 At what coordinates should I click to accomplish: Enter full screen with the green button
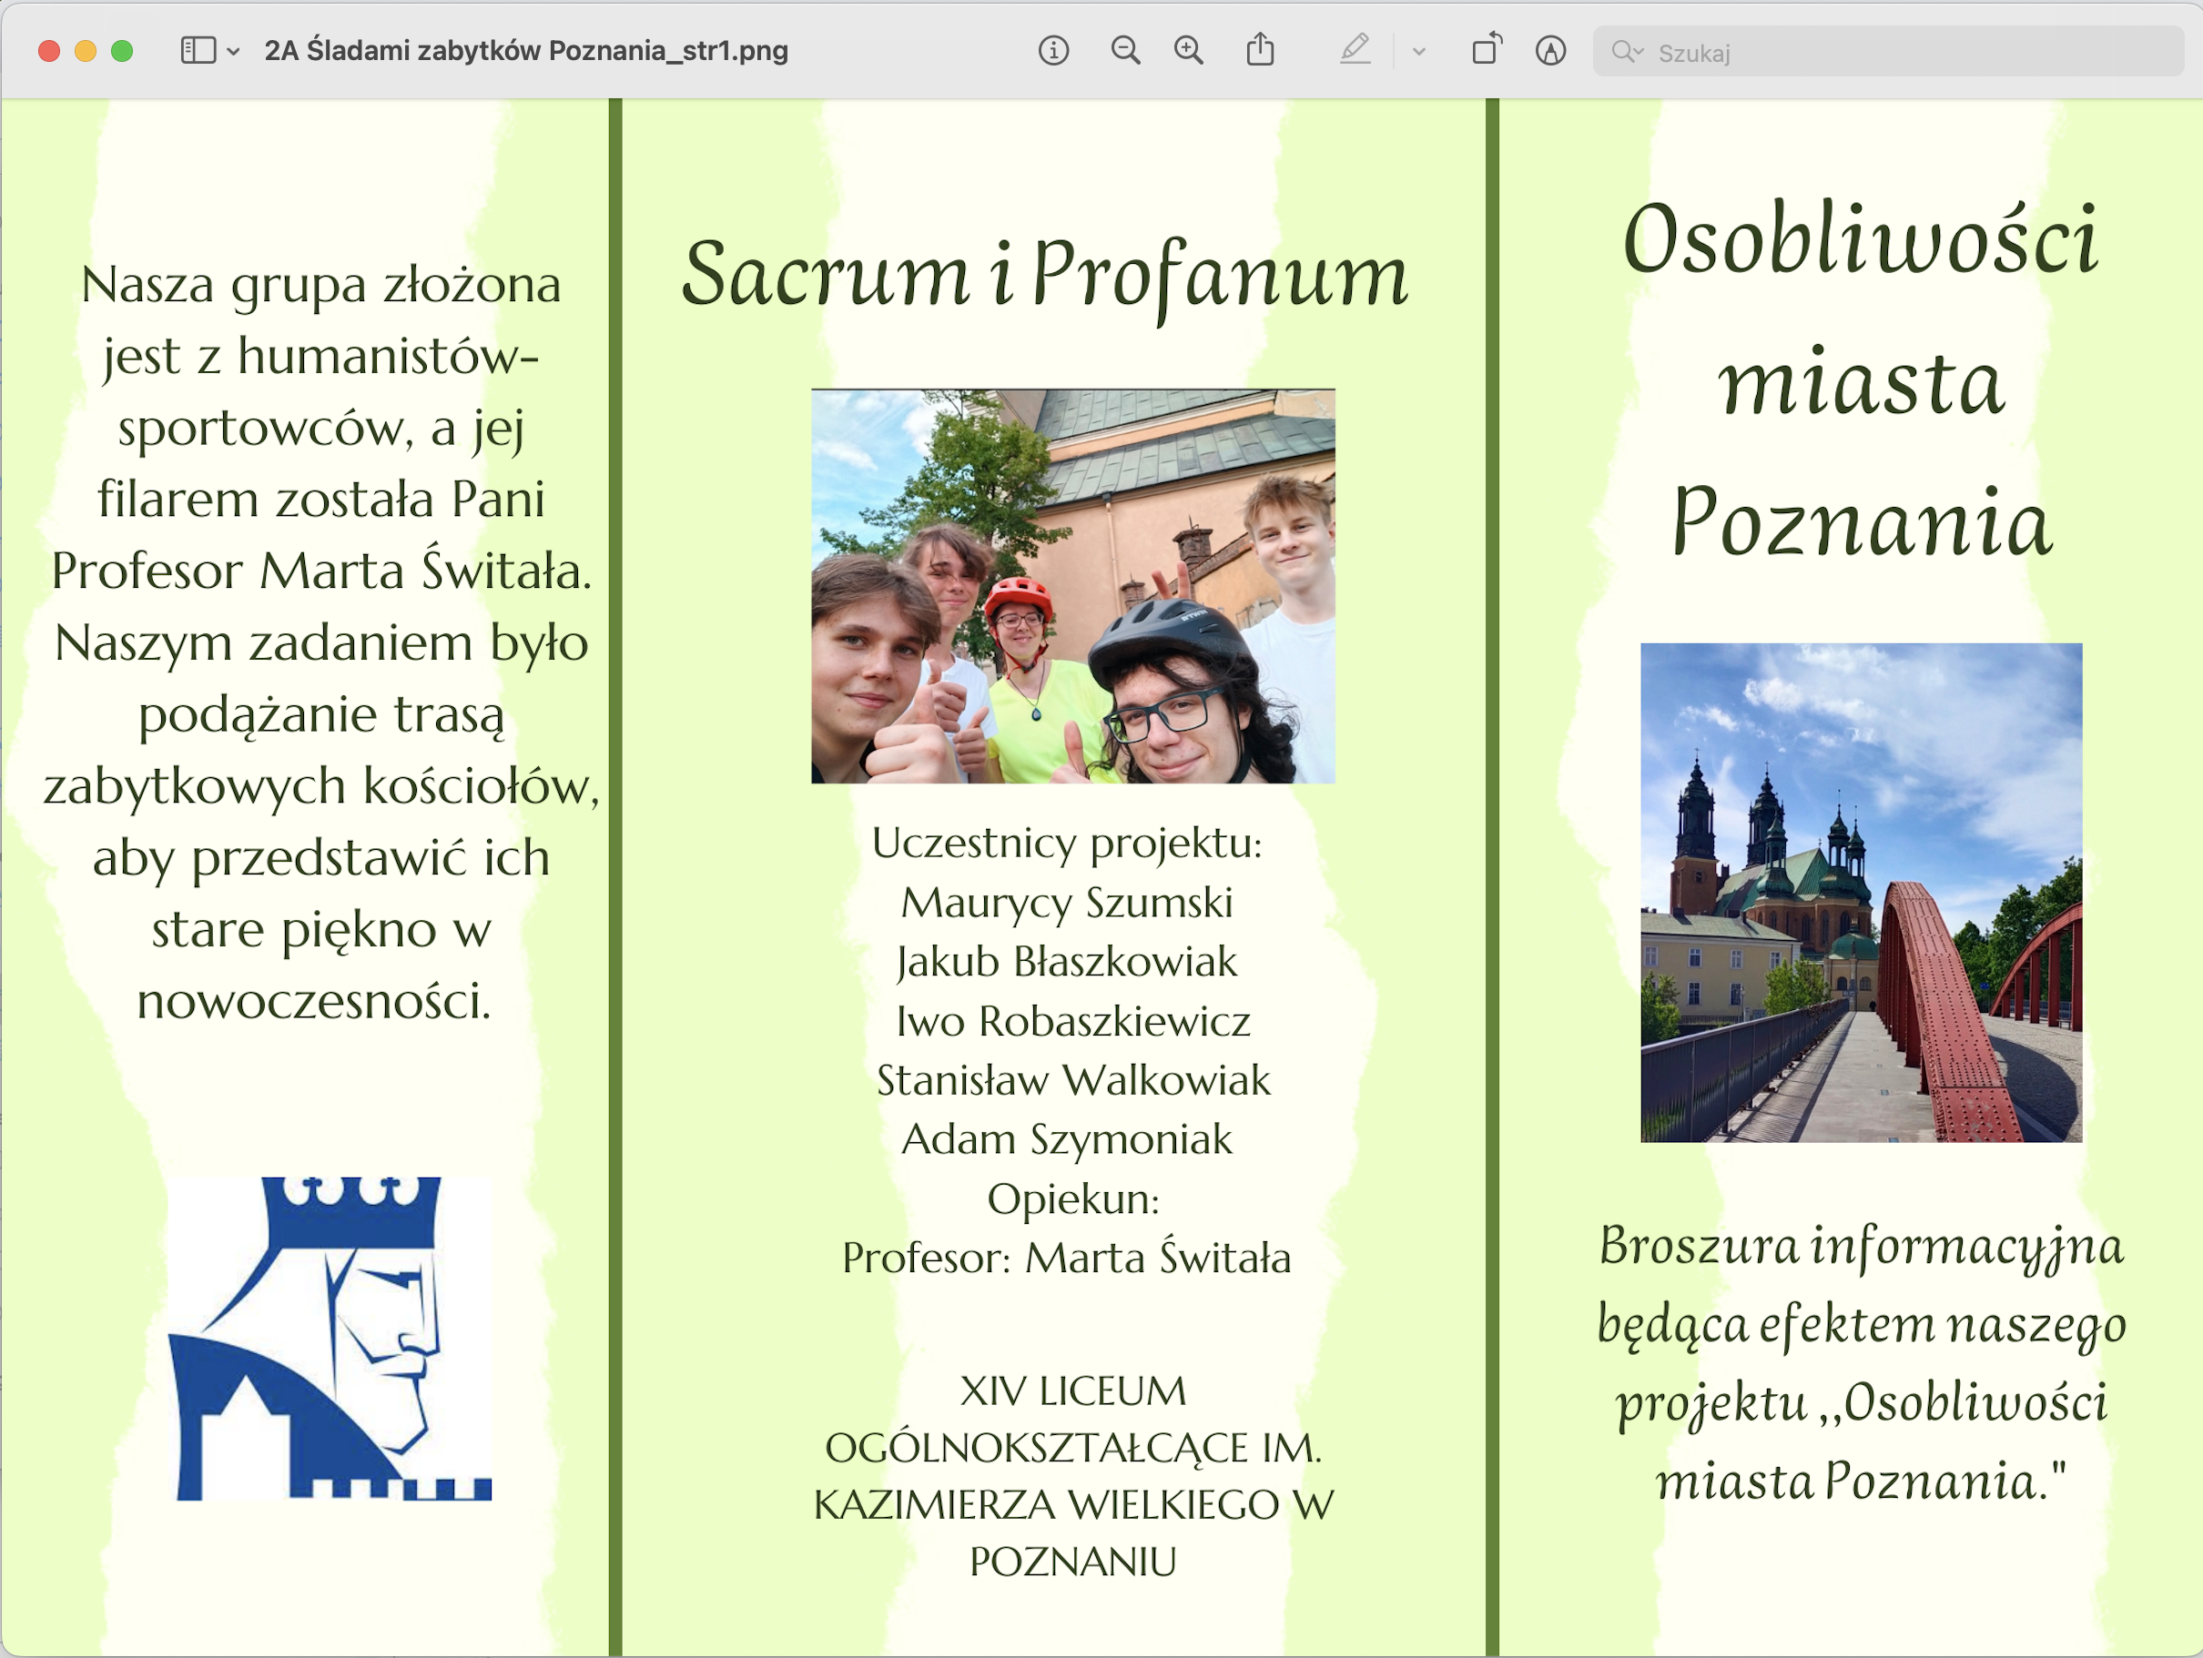click(x=121, y=51)
